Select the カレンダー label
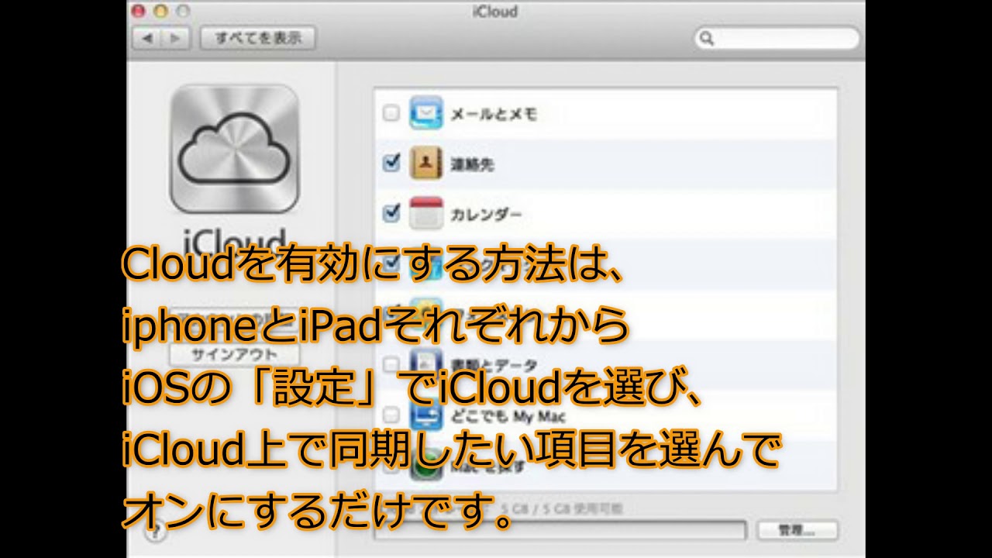The height and width of the screenshot is (558, 992). 486,215
